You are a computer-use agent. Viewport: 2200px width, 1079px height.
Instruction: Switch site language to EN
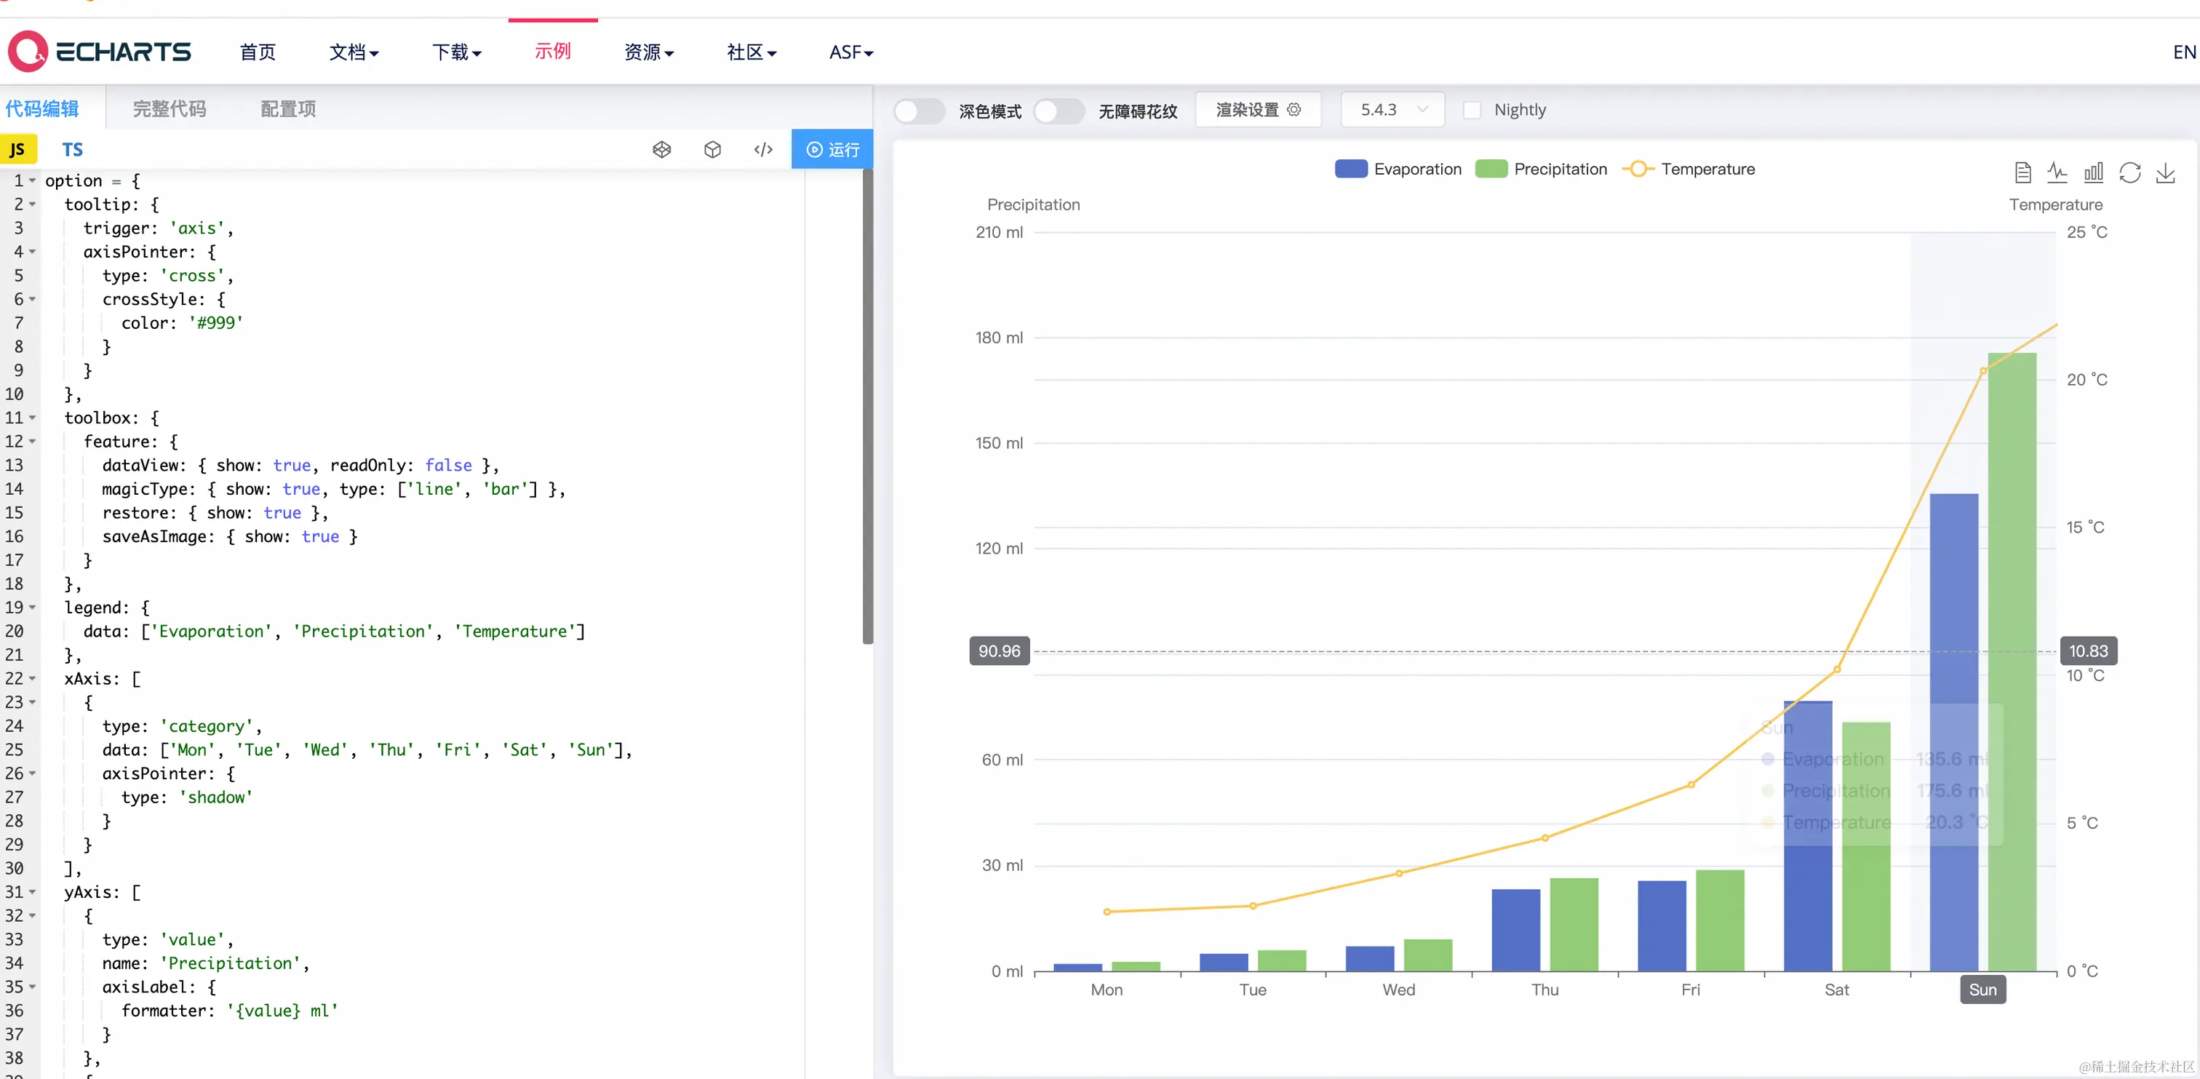[2184, 52]
